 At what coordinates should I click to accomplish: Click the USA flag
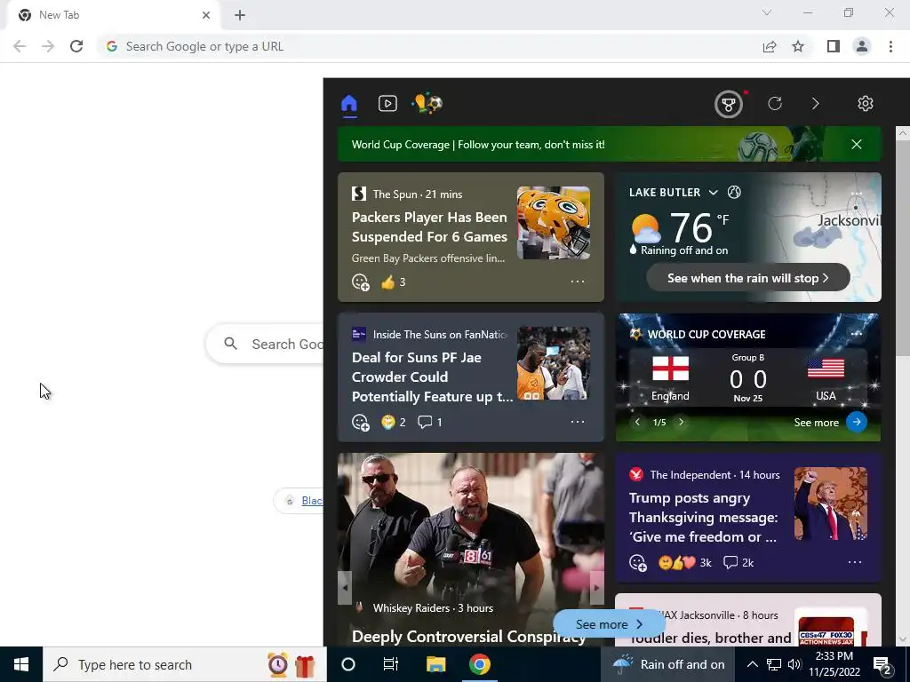click(826, 369)
